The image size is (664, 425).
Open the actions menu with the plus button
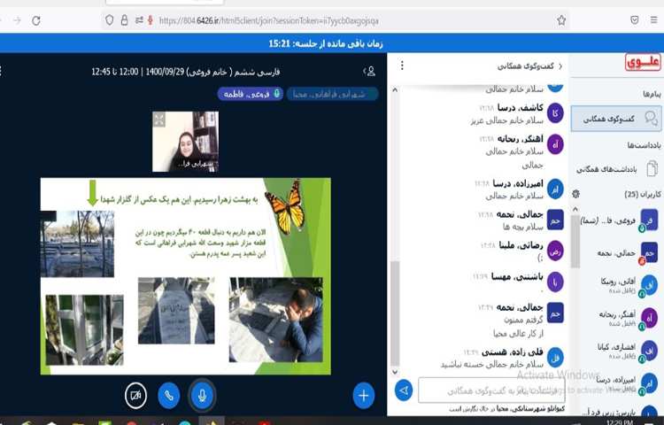(363, 396)
